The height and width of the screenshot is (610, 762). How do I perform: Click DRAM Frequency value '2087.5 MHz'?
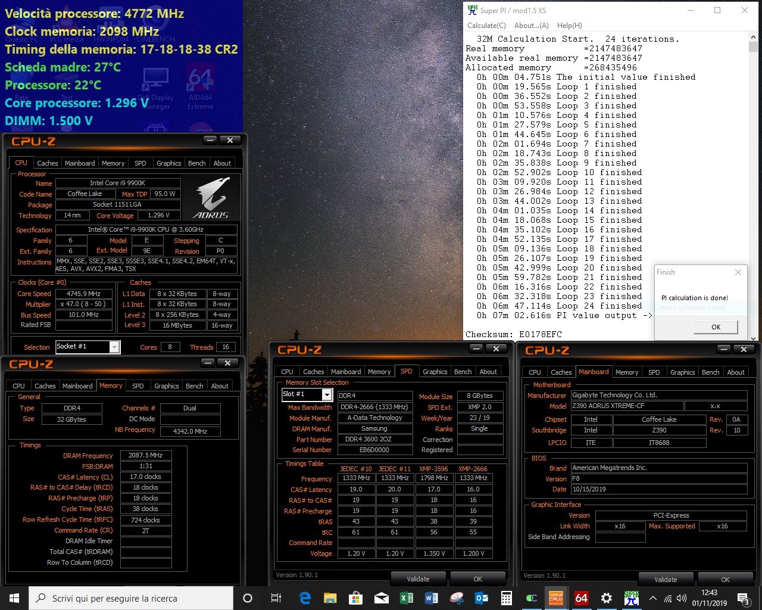(x=145, y=455)
